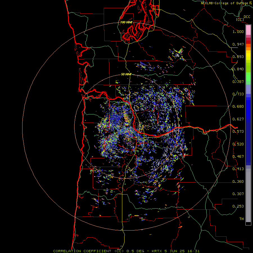Select the 0.840 scale value
253x253 pixels.
(238, 69)
